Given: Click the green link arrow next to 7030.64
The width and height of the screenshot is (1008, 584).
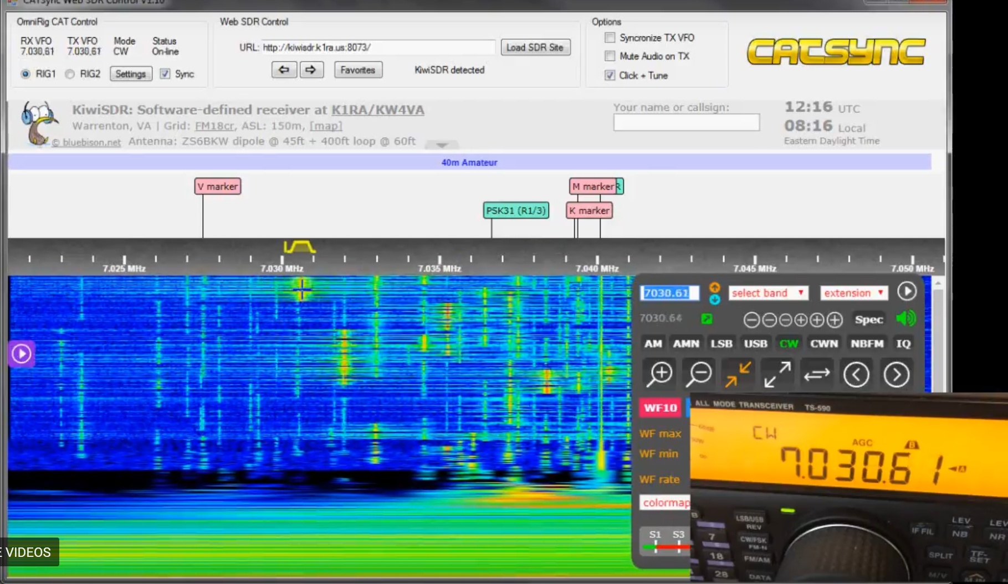Looking at the screenshot, I should [x=707, y=318].
